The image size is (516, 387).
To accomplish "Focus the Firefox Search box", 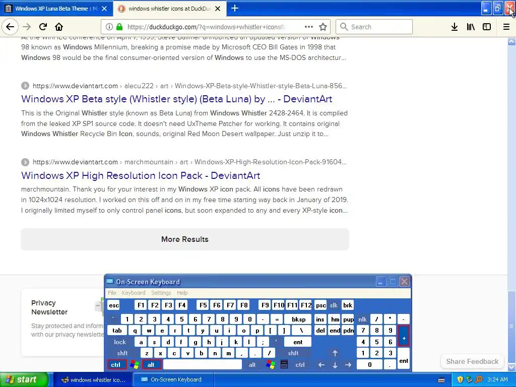I will point(374,27).
